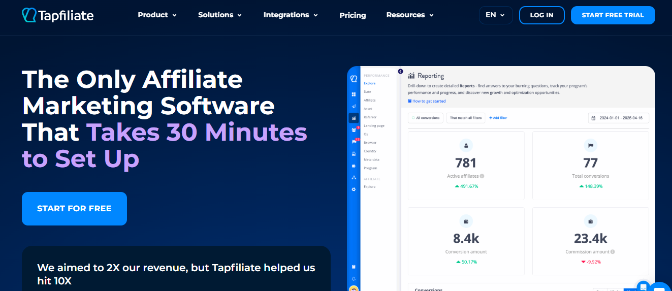Open the dashboard grid icon in blue sidebar
The height and width of the screenshot is (291, 672).
click(354, 94)
